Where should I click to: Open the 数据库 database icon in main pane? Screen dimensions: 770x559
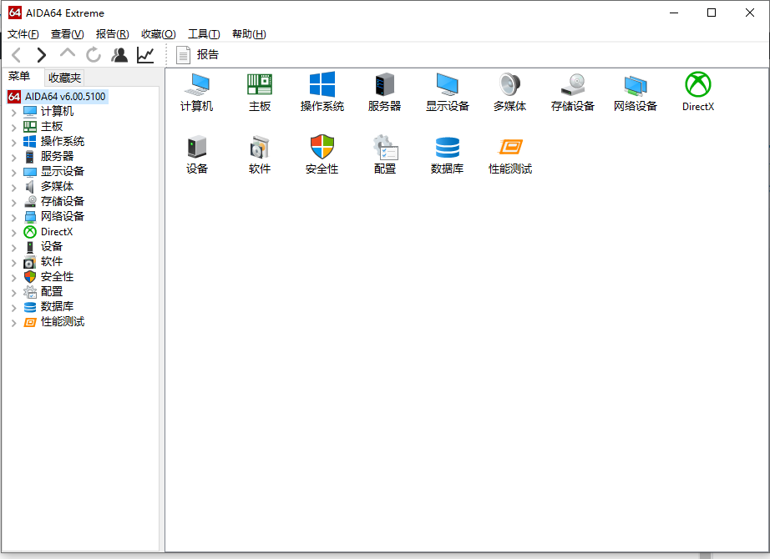(448, 154)
